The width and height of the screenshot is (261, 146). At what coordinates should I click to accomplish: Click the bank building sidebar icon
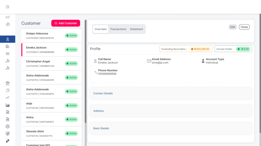[x=7, y=83]
